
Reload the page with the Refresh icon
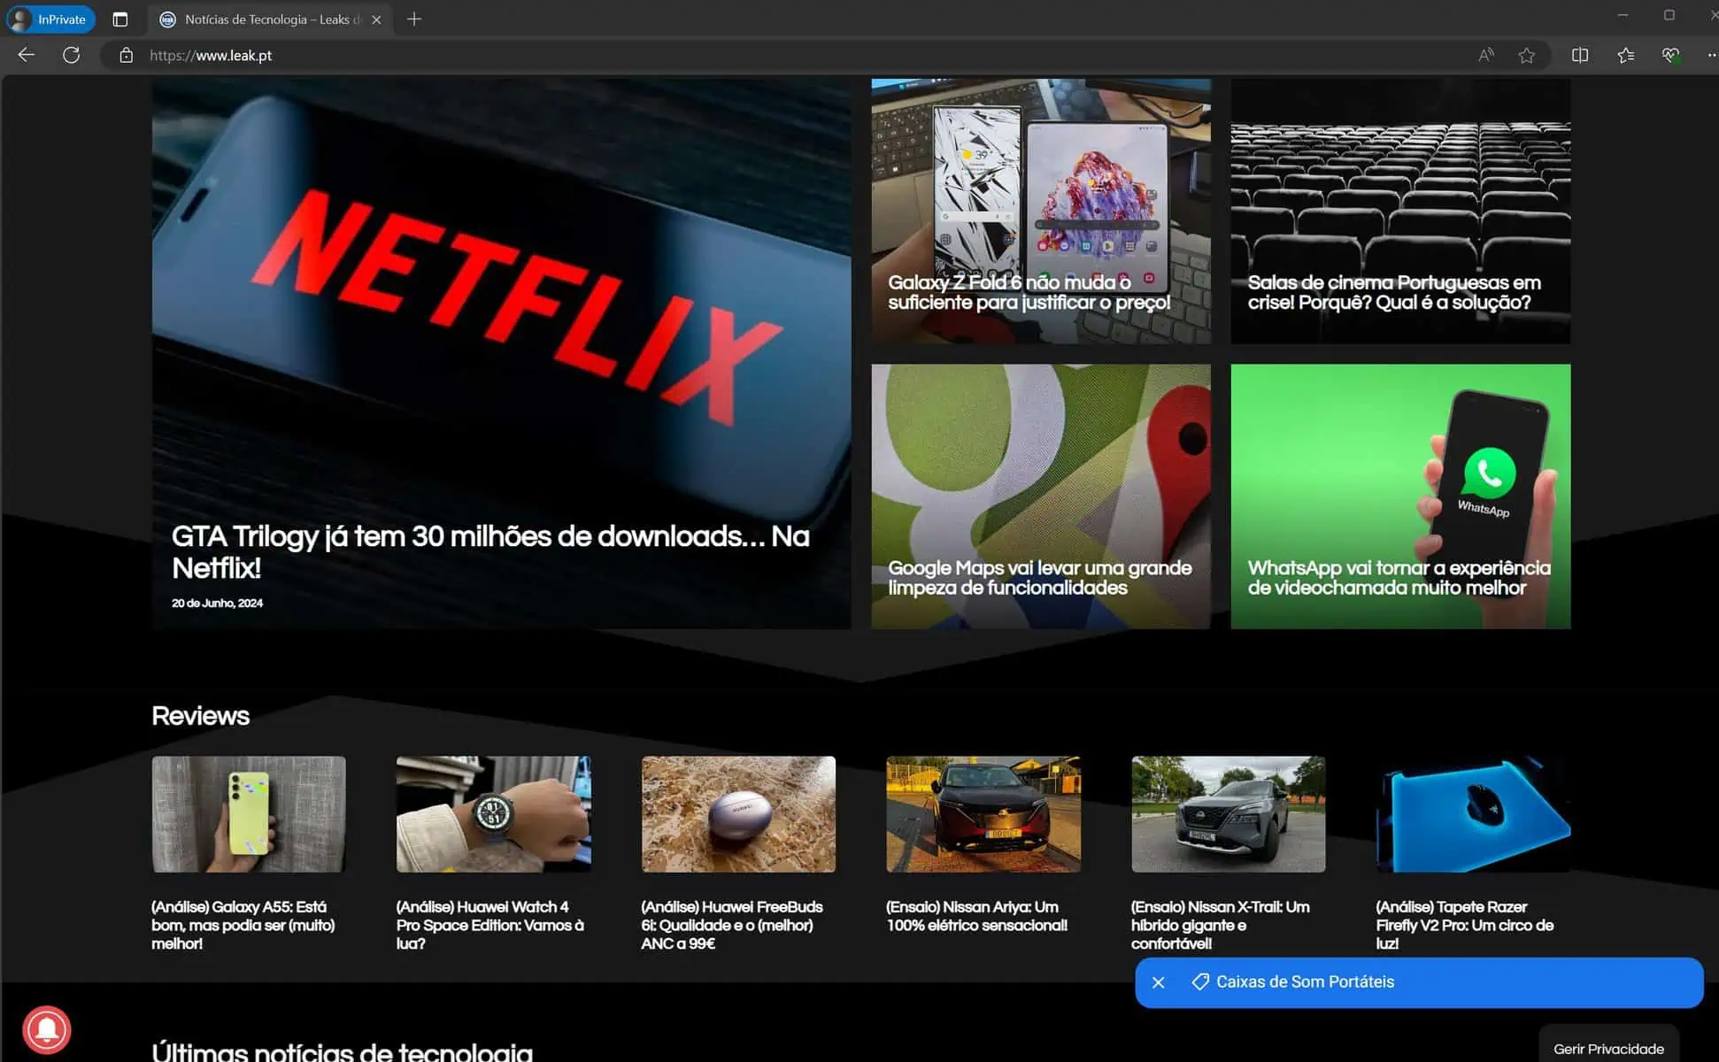[72, 55]
